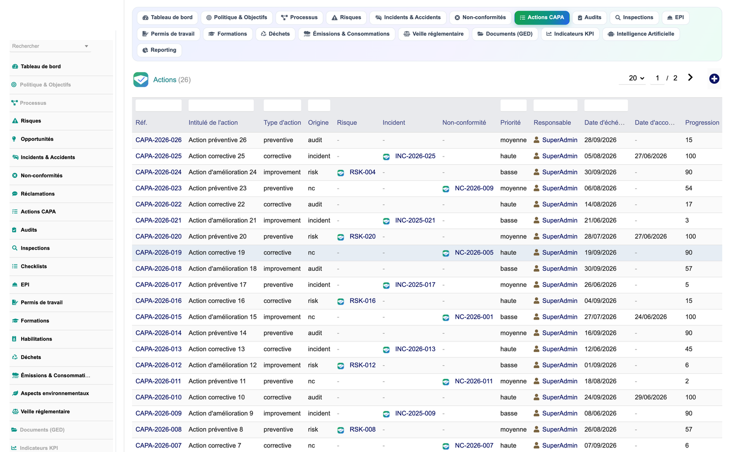
Task: Open incident link INC-2026-013
Action: tap(415, 349)
